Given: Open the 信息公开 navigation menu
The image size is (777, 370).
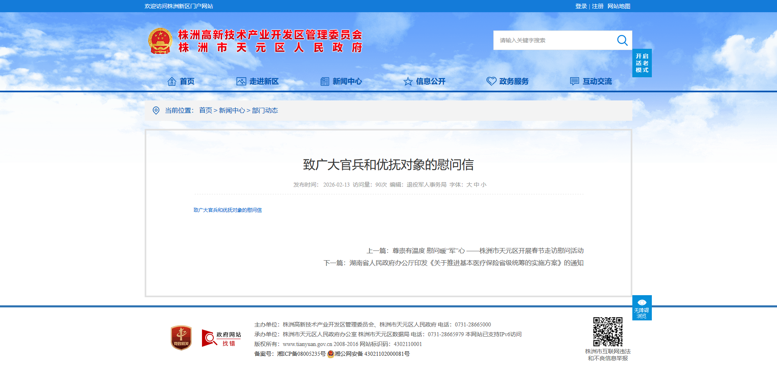Looking at the screenshot, I should (x=424, y=81).
